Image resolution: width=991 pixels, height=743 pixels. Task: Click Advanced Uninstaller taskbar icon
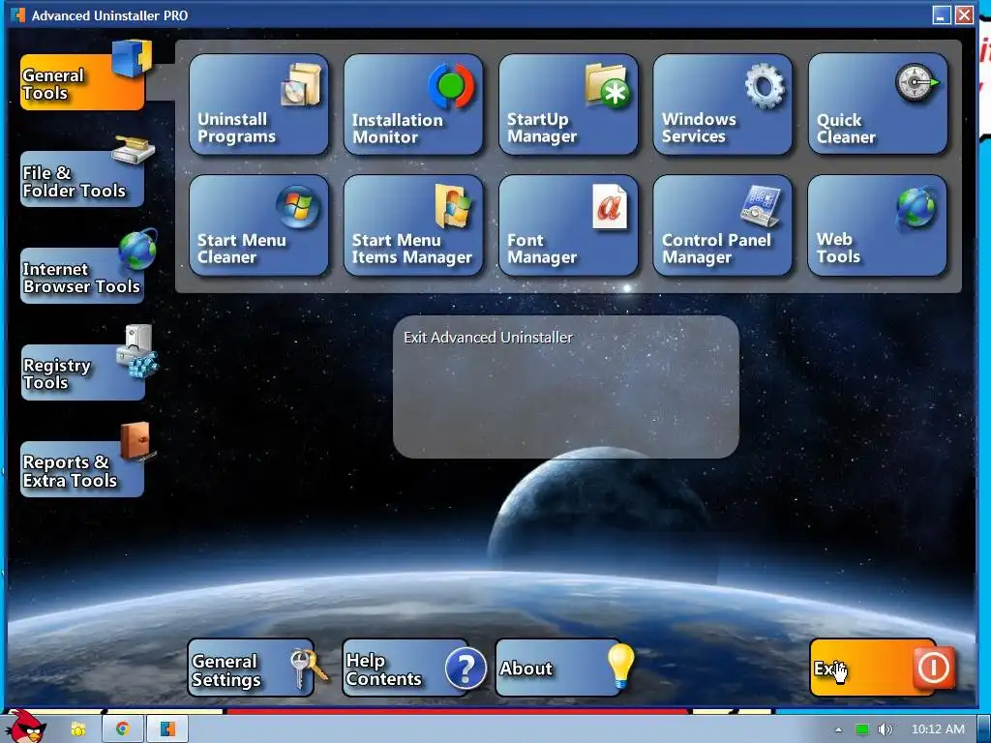pos(166,729)
